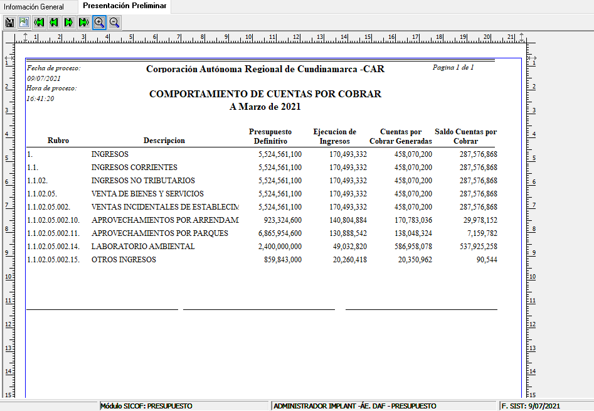This screenshot has height=411, width=594.
Task: Click the Saldo Cuentas por Cobrar header
Action: (465, 136)
